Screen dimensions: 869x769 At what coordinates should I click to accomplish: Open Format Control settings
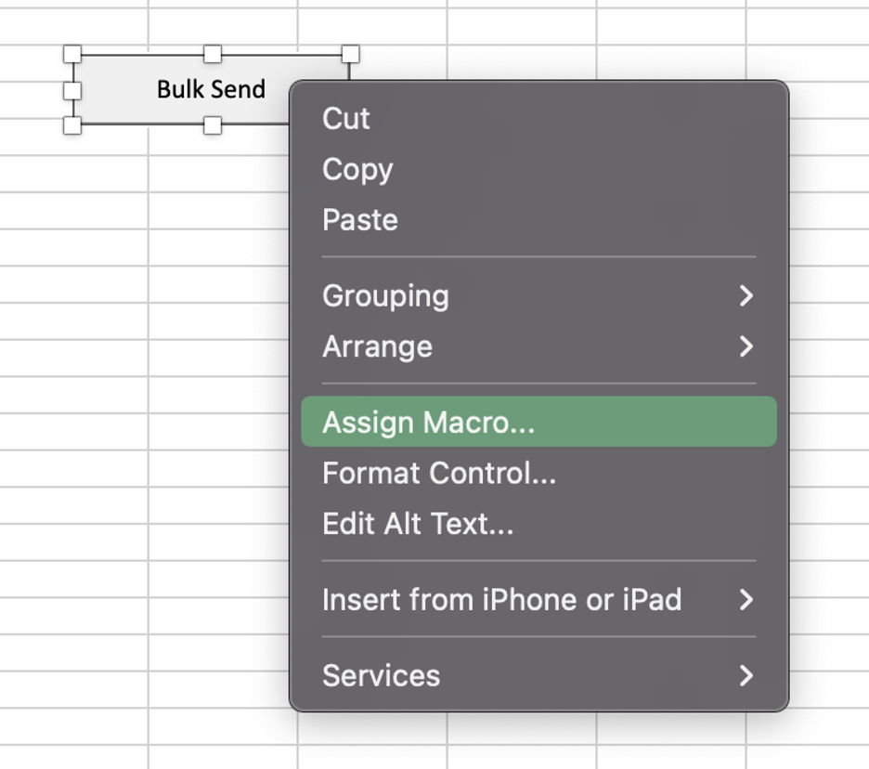tap(436, 473)
